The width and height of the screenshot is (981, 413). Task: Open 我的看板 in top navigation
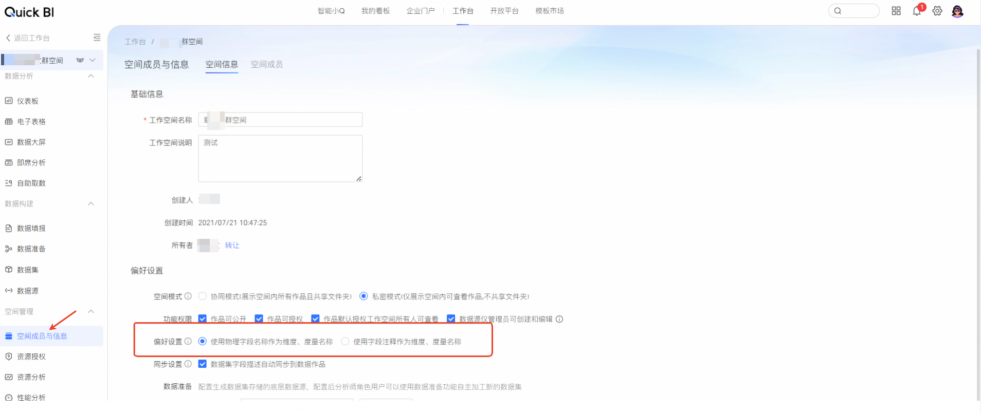click(375, 11)
